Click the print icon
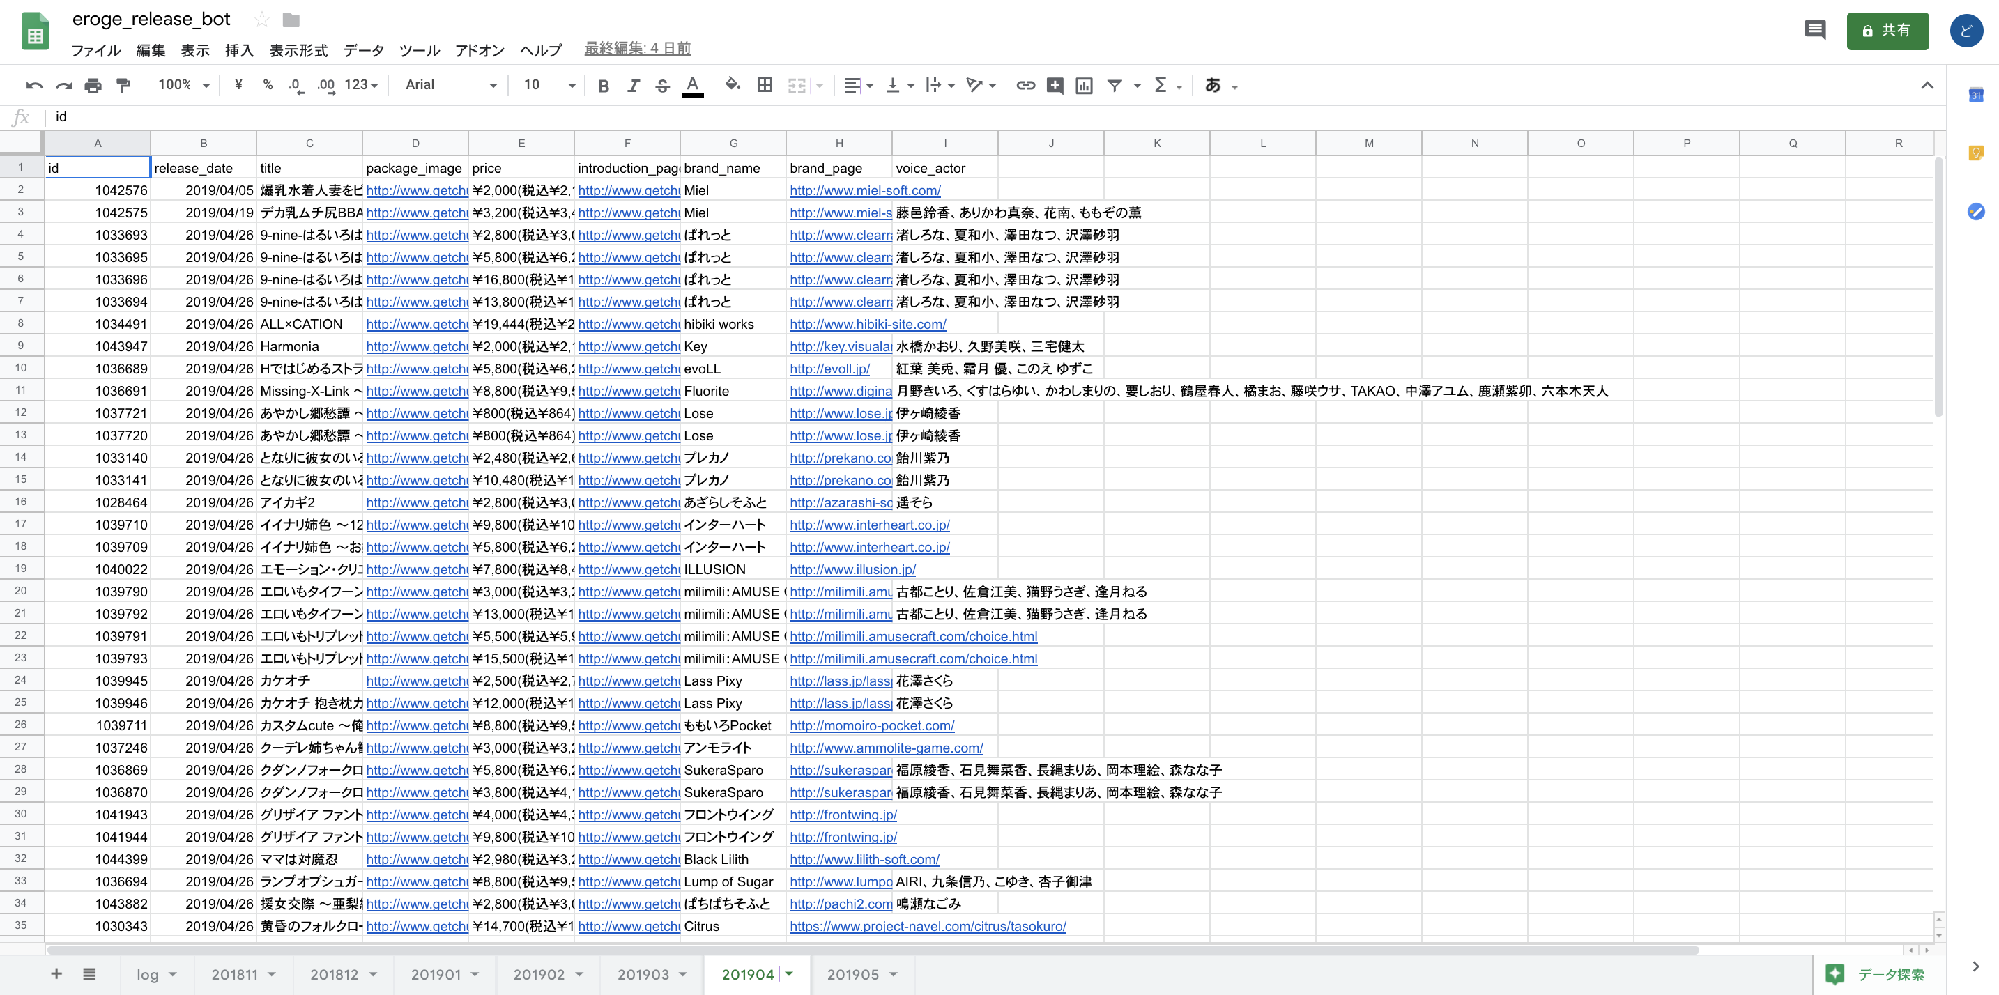 (x=93, y=85)
